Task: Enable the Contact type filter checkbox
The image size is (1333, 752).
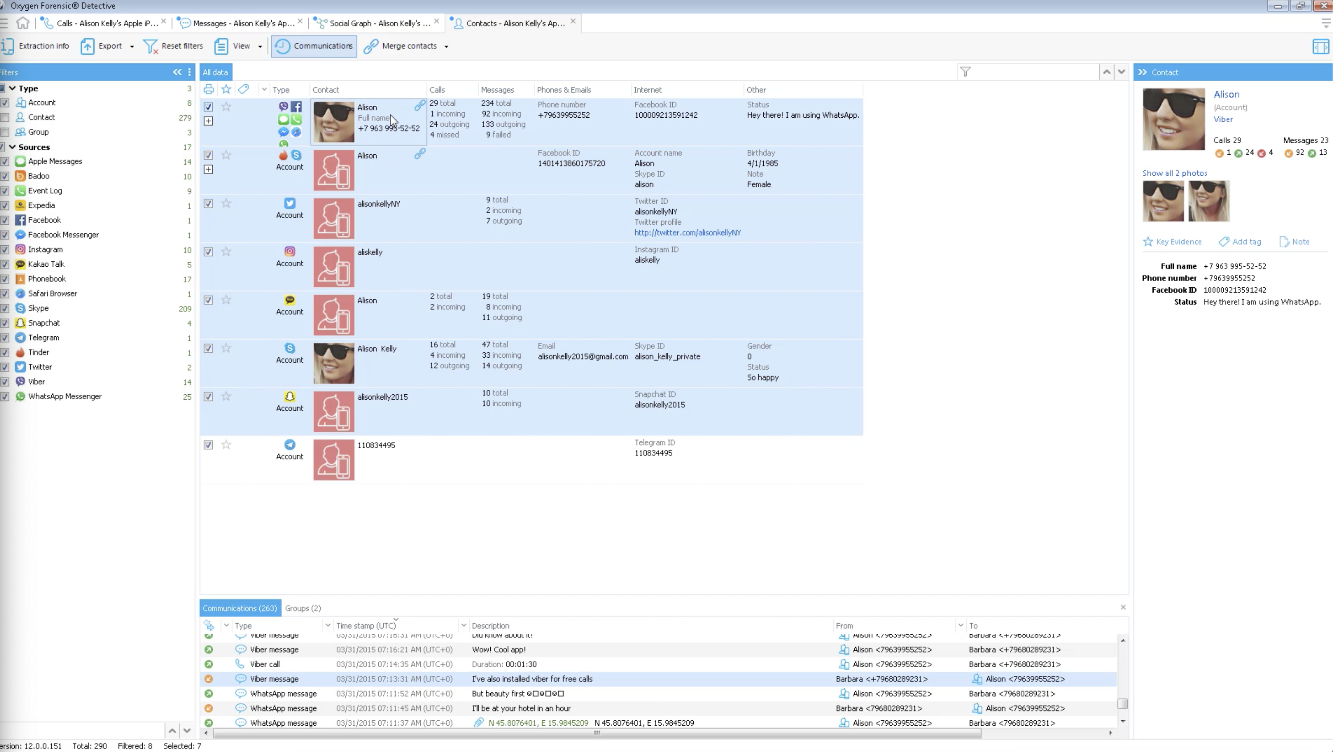Action: click(x=4, y=117)
